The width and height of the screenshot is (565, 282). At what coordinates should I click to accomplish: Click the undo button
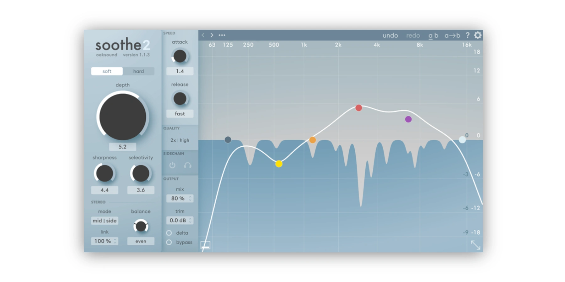[x=390, y=35]
